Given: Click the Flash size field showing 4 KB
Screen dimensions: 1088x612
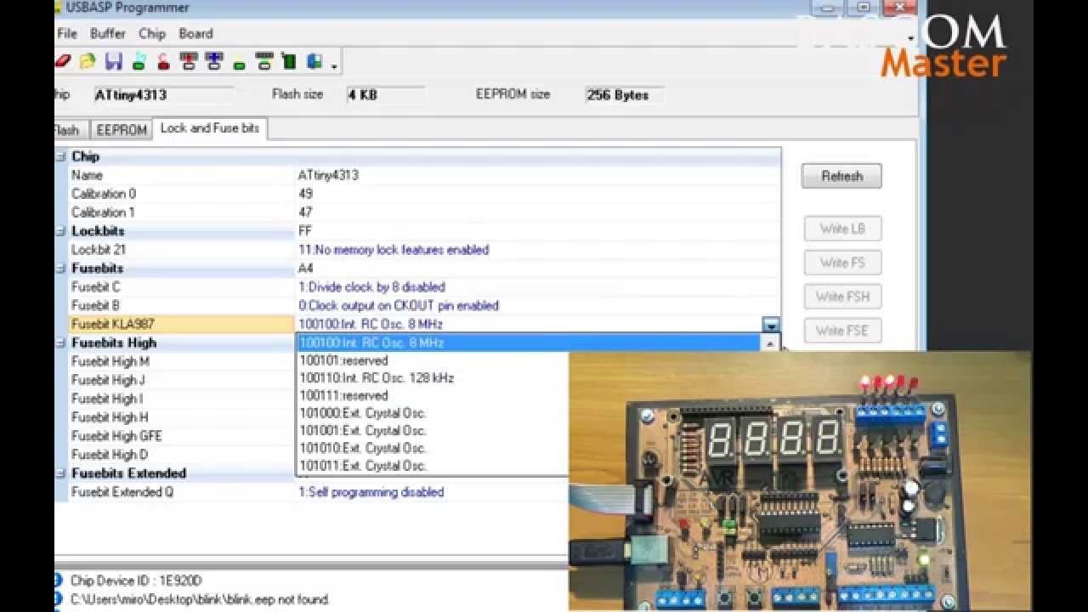Looking at the screenshot, I should pyautogui.click(x=384, y=95).
